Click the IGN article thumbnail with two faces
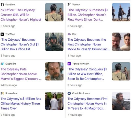Screen dimensions: 133x118 121,42
